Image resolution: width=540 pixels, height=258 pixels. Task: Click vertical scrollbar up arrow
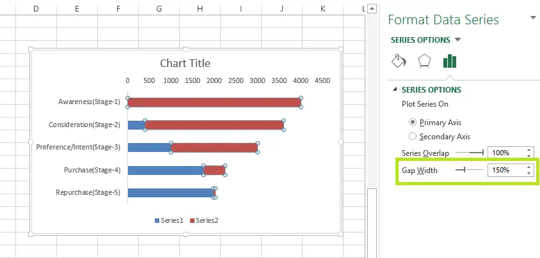click(372, 8)
